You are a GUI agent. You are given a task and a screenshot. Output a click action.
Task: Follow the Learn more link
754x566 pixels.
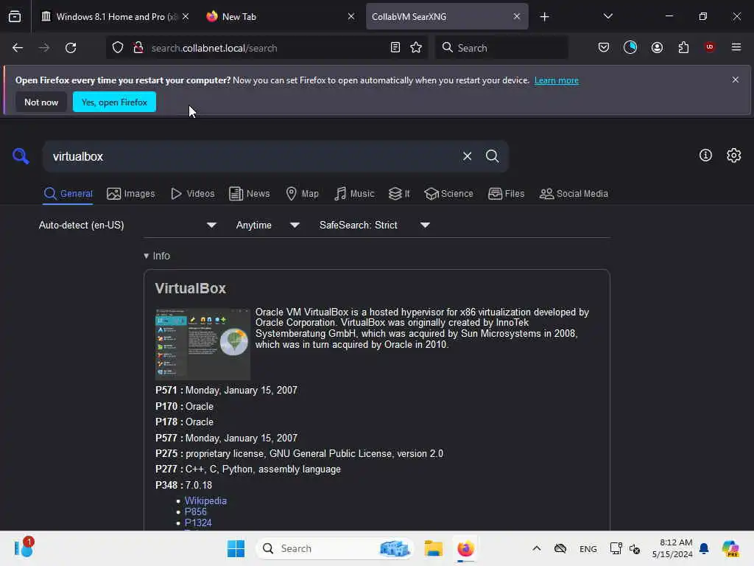557,80
